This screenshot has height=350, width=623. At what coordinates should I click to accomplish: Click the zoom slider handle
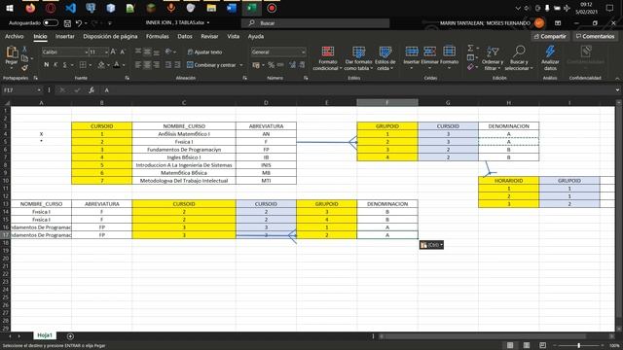(x=579, y=346)
